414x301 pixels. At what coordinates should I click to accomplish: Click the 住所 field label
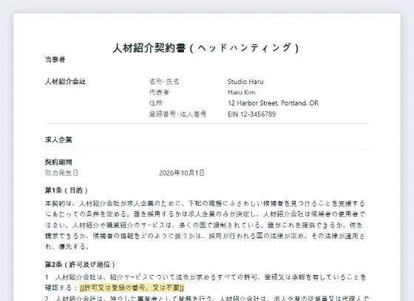pyautogui.click(x=156, y=103)
